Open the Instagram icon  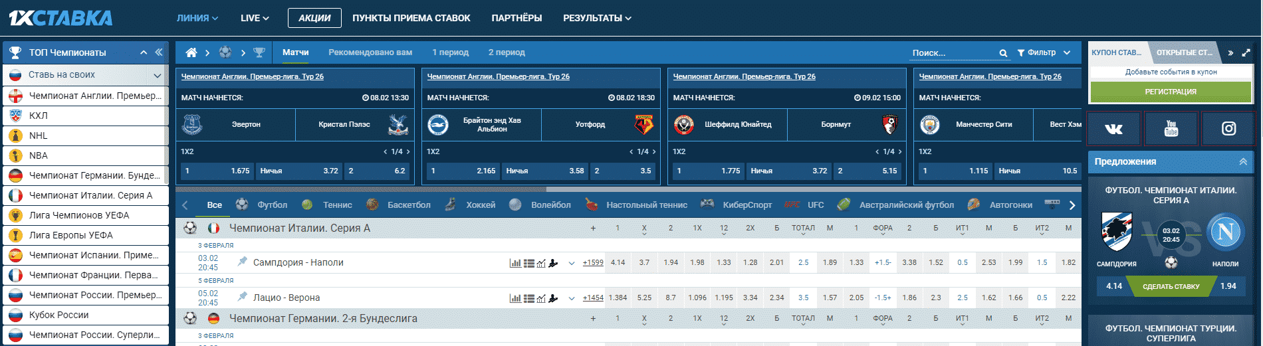pos(1228,129)
